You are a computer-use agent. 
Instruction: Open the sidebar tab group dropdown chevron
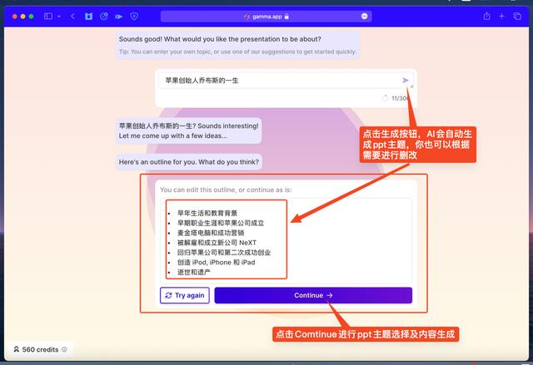(x=59, y=17)
